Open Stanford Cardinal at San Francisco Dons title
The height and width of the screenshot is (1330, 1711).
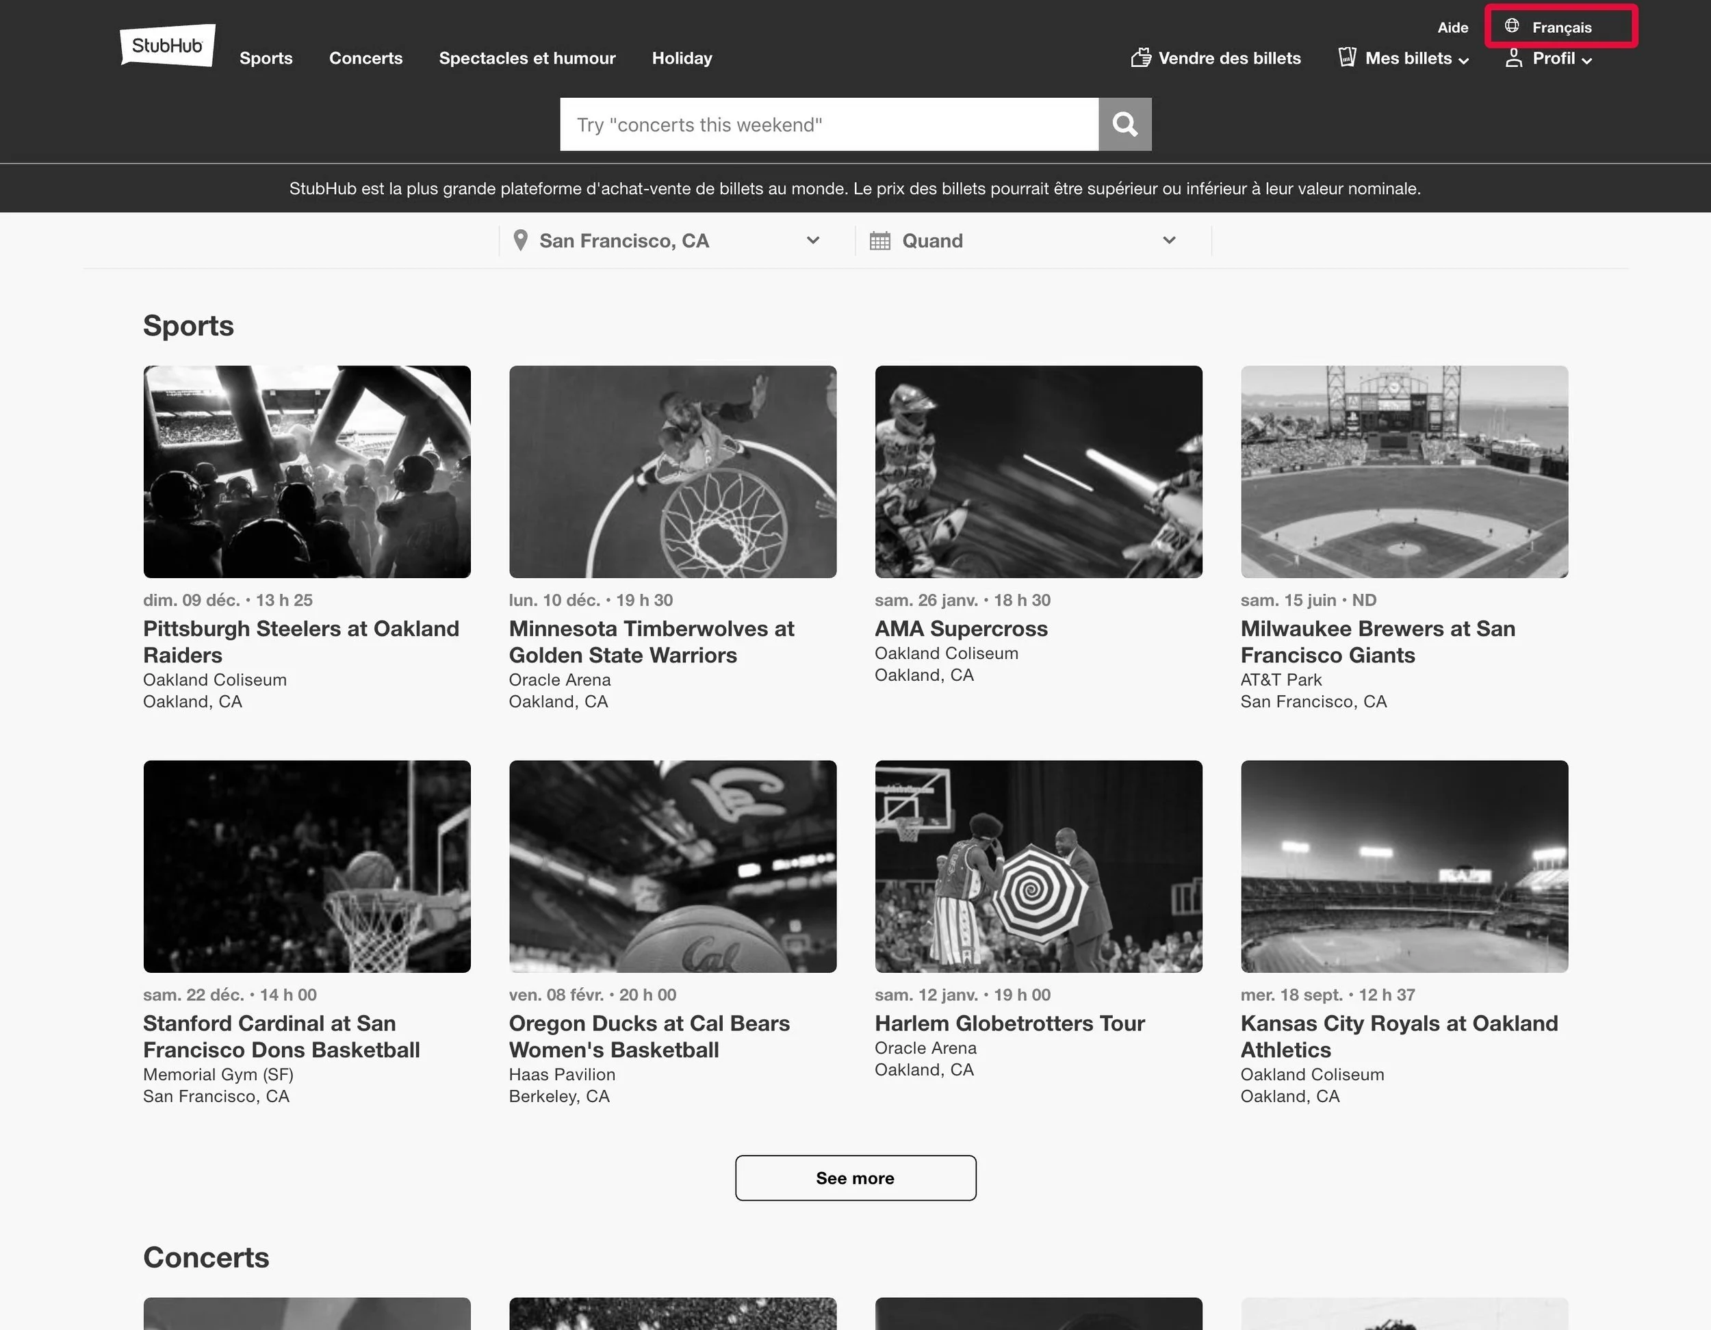281,1036
